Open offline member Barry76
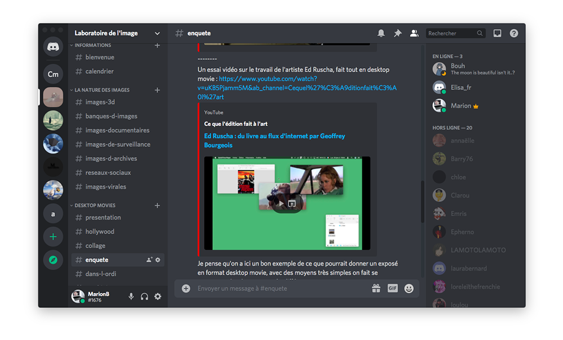Screen dimensions: 563x340 pyautogui.click(x=474, y=159)
